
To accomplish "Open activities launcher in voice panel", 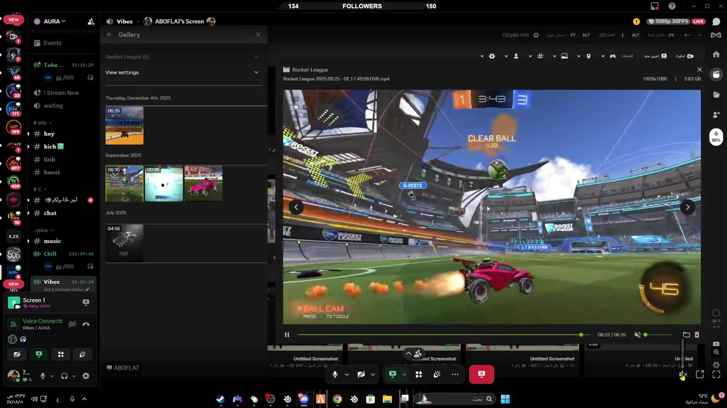I will pos(61,354).
